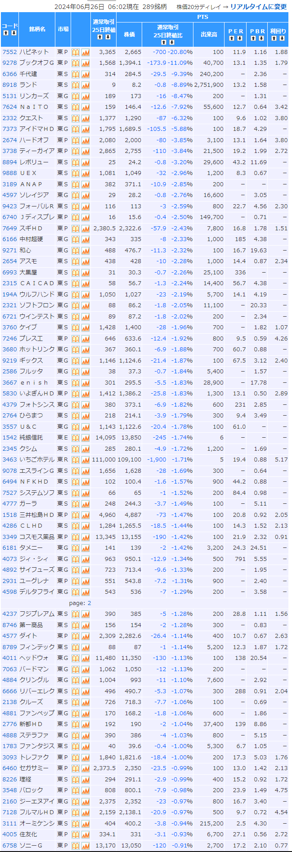This screenshot has width=292, height=852.
Task: Sort 利回り column descending
Action: coord(282,38)
